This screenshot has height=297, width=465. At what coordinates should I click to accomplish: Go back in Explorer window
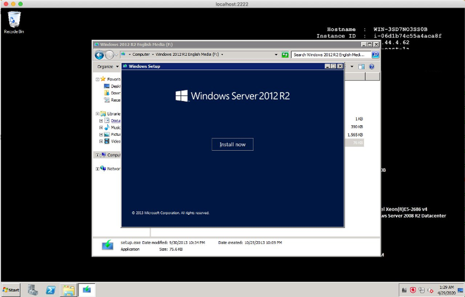pos(99,55)
